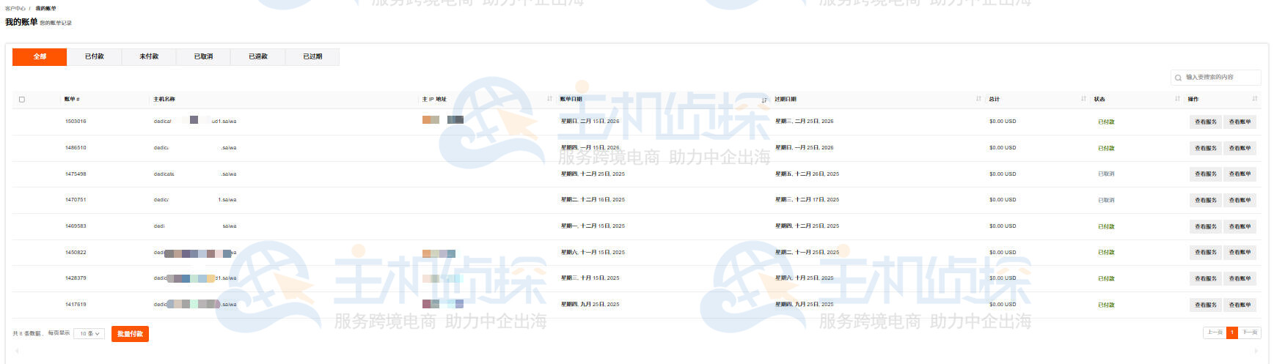Switch to the 已退款 tab
Screen dimensions: 1274x364
pyautogui.click(x=257, y=56)
